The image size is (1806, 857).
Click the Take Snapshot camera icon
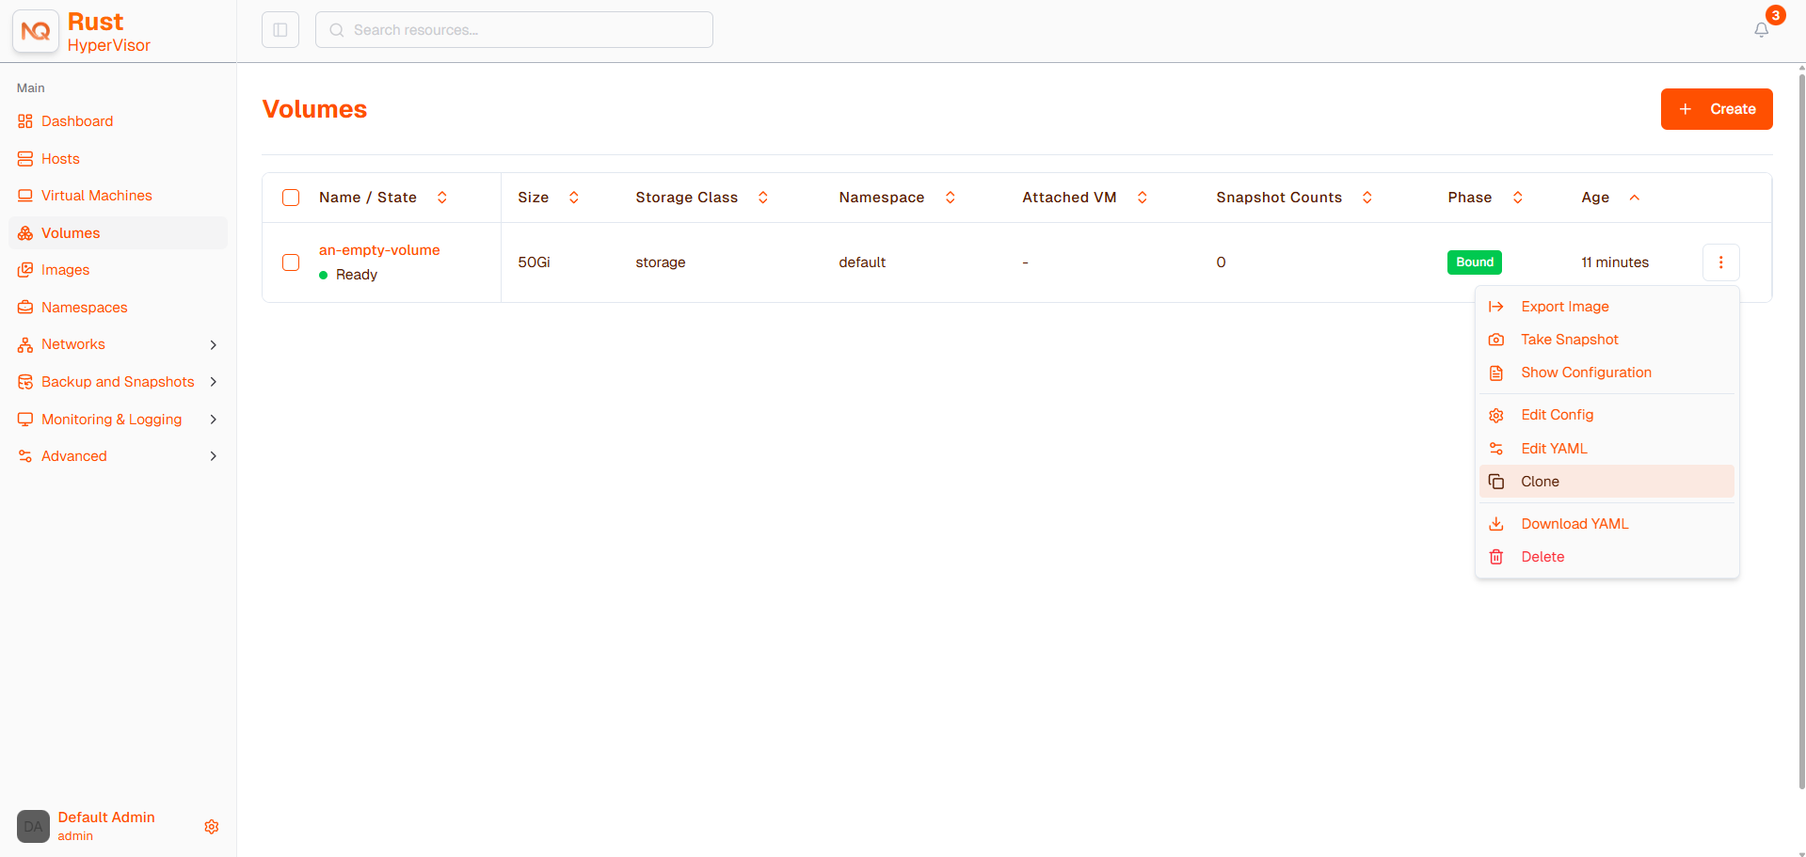point(1496,340)
